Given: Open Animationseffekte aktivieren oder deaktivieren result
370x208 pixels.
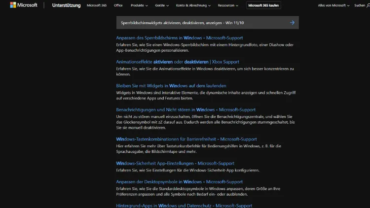Looking at the screenshot, I should pos(178,62).
